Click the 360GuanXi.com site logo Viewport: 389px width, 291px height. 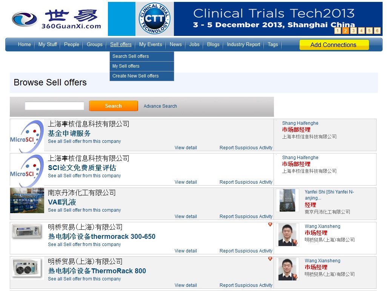point(57,19)
